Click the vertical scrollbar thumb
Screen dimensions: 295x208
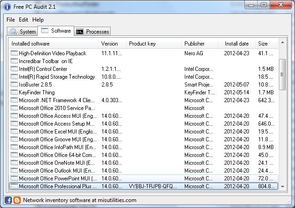pyautogui.click(x=283, y=75)
